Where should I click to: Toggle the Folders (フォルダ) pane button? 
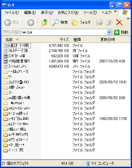coord(81,22)
